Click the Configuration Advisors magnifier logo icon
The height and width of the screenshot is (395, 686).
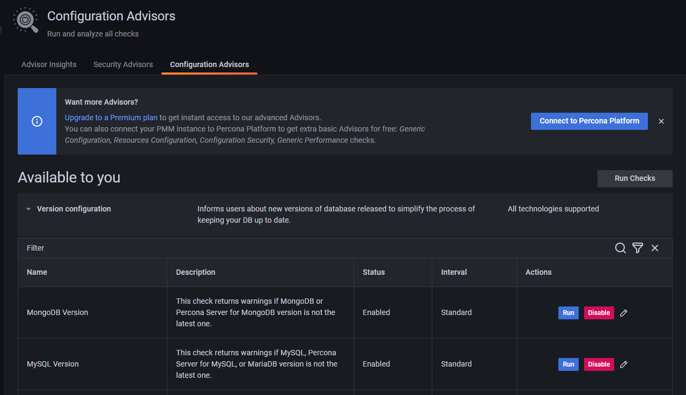click(x=25, y=20)
